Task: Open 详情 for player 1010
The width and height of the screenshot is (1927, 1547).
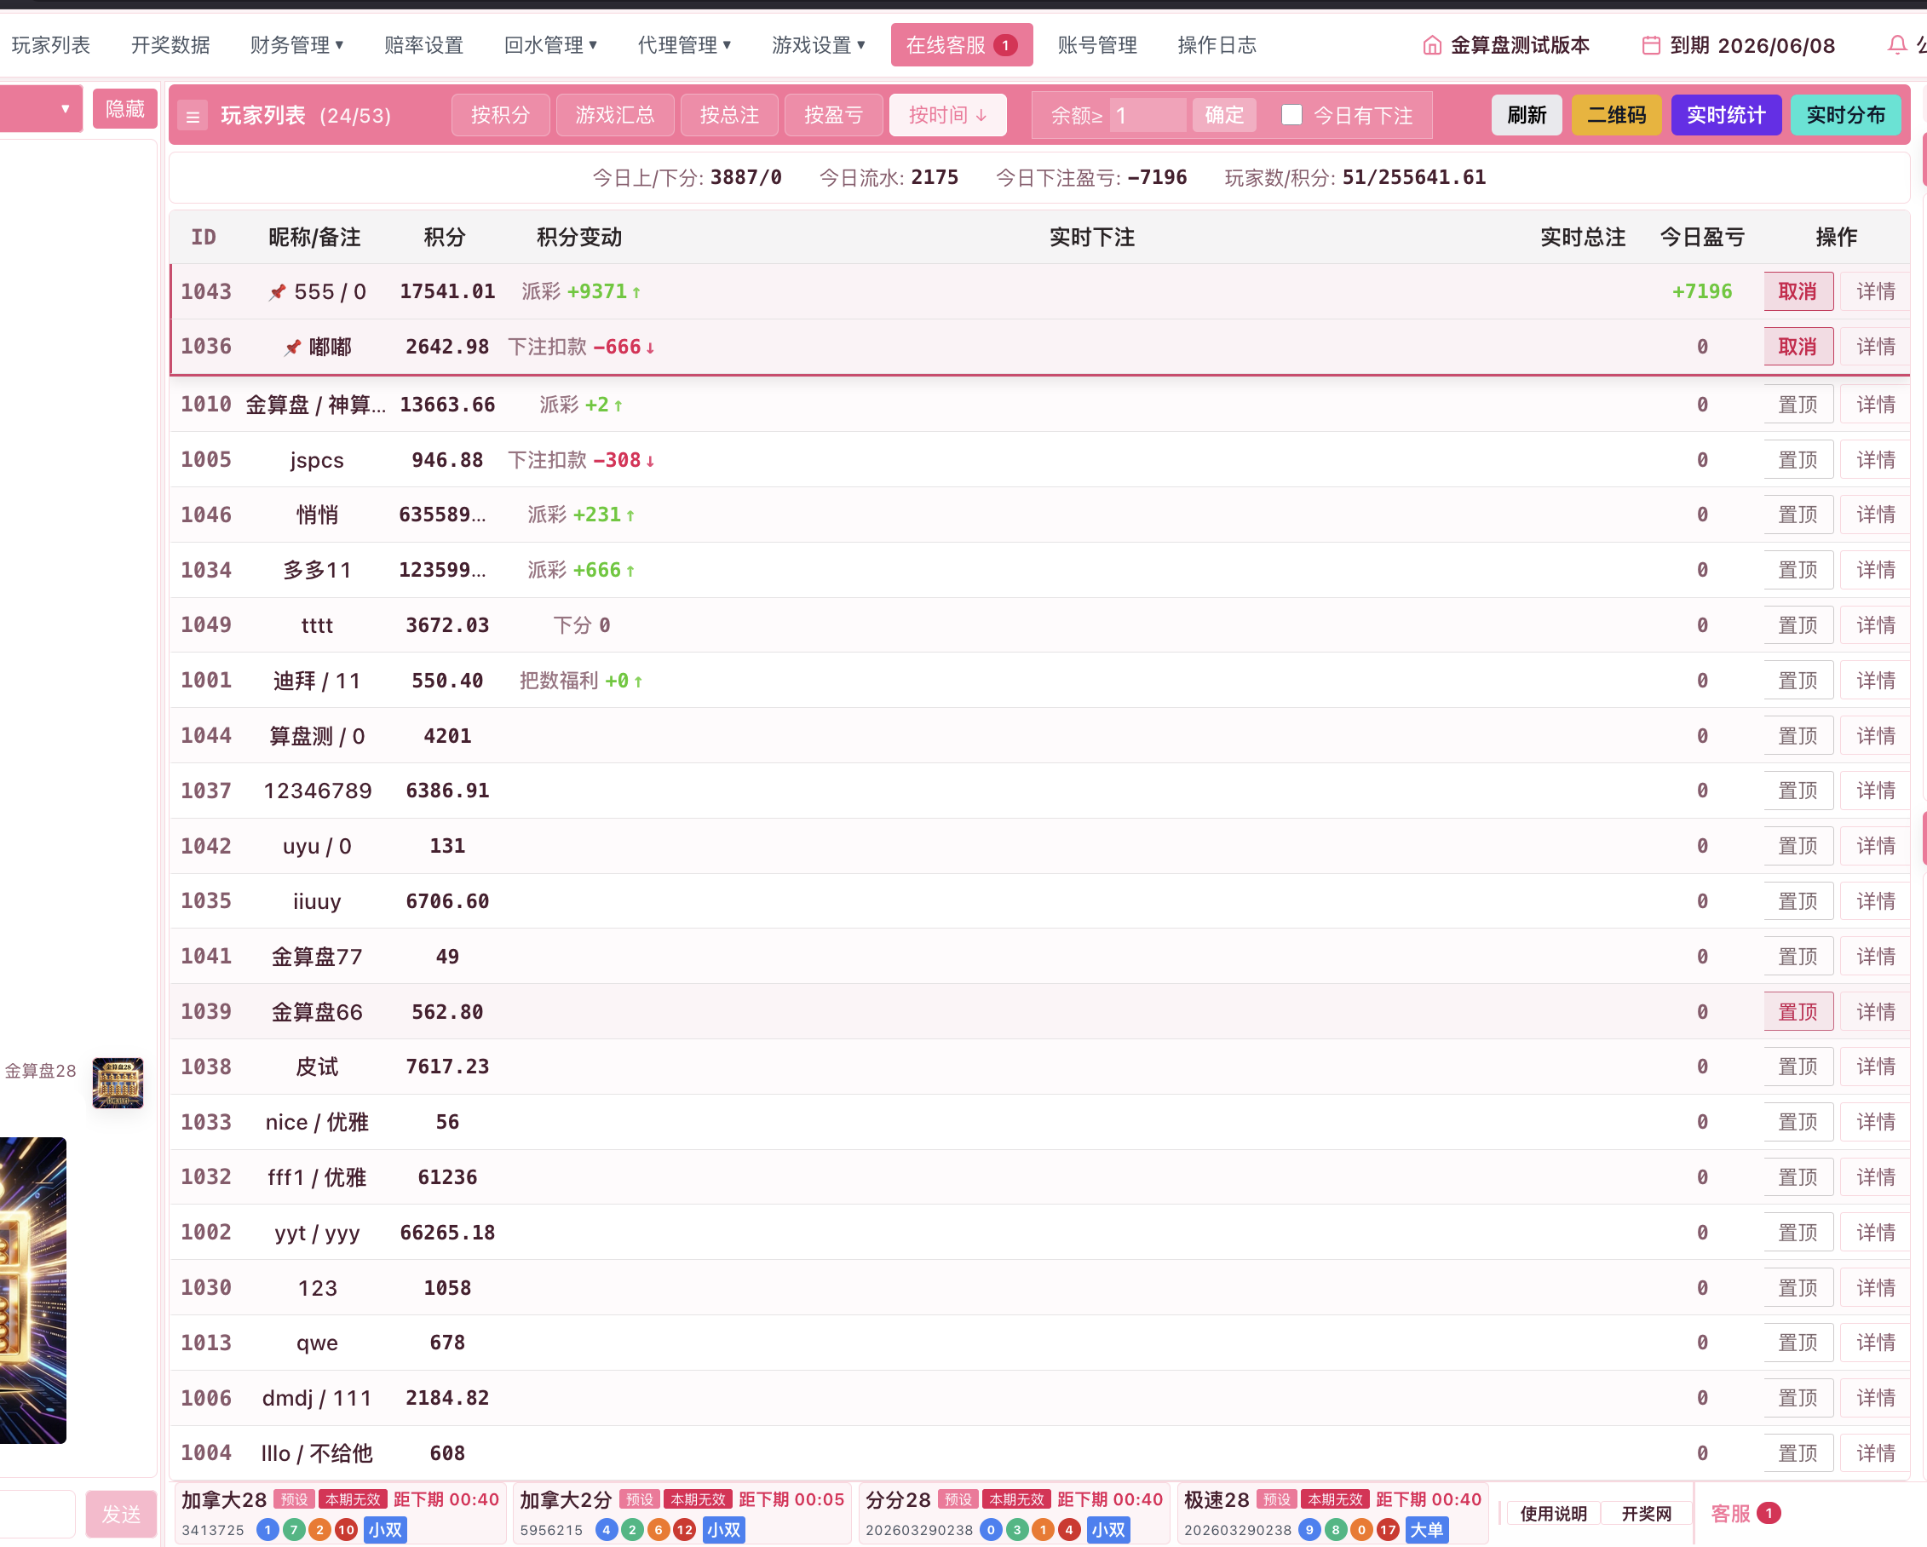Action: point(1874,404)
